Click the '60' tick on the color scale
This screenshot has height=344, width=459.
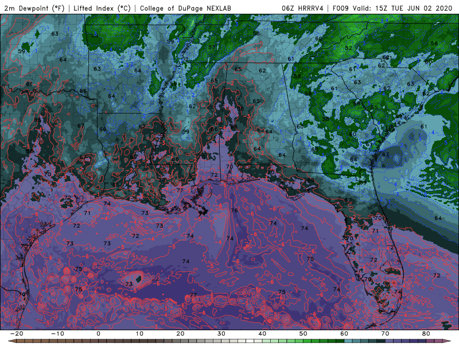pyautogui.click(x=344, y=334)
